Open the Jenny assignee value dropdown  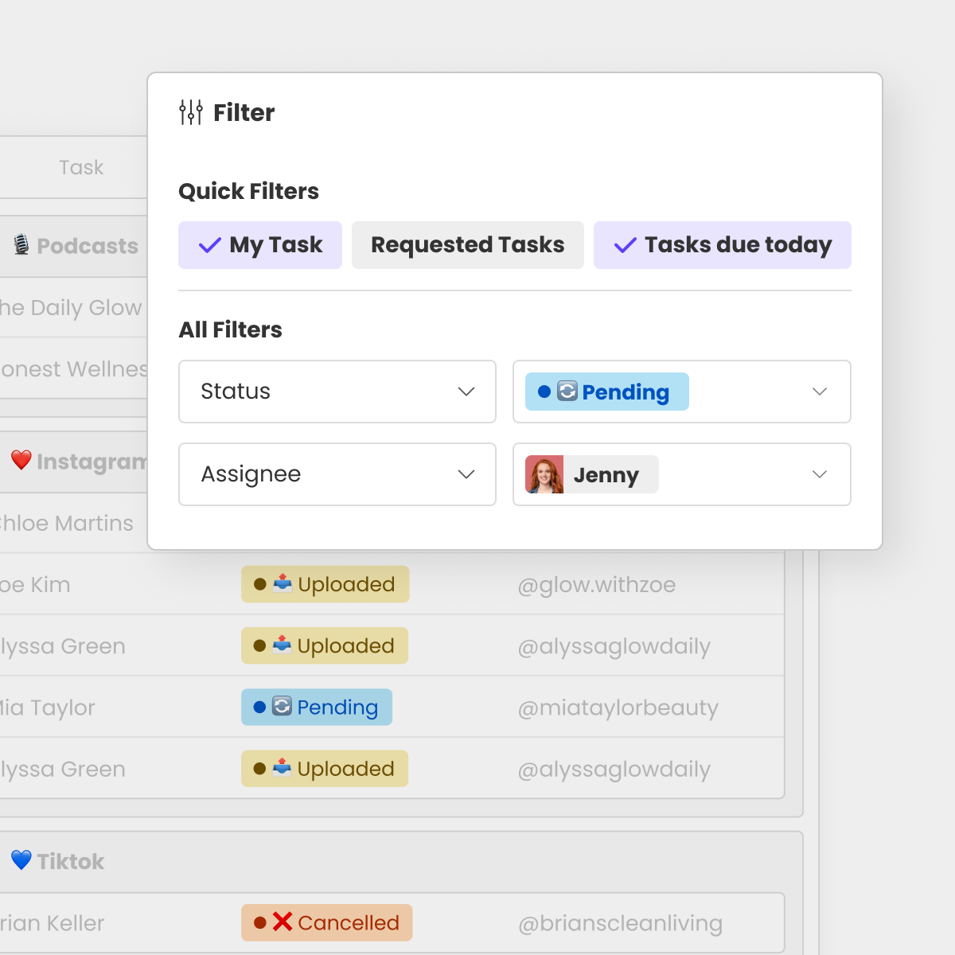pyautogui.click(x=819, y=474)
